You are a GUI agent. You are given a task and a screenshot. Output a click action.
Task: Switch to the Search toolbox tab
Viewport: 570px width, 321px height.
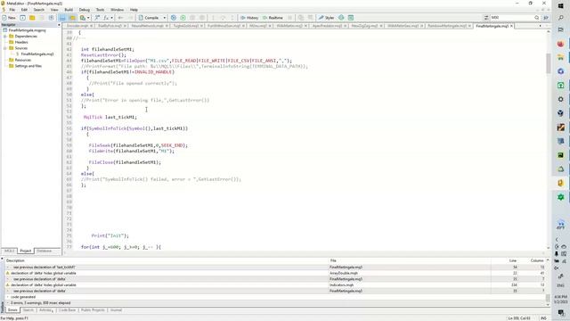pos(28,310)
